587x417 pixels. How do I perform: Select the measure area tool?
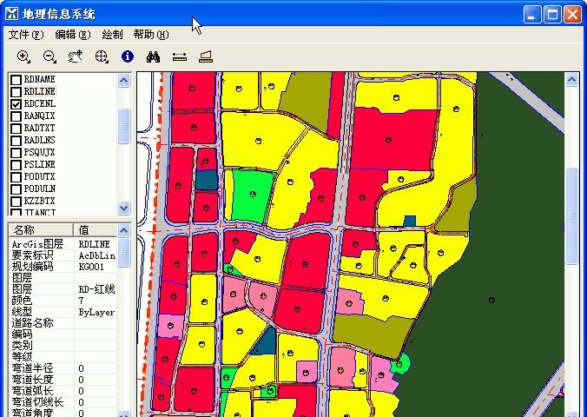tap(206, 56)
